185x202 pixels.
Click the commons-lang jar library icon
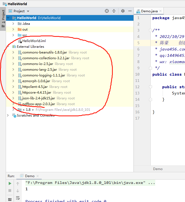click(x=20, y=70)
